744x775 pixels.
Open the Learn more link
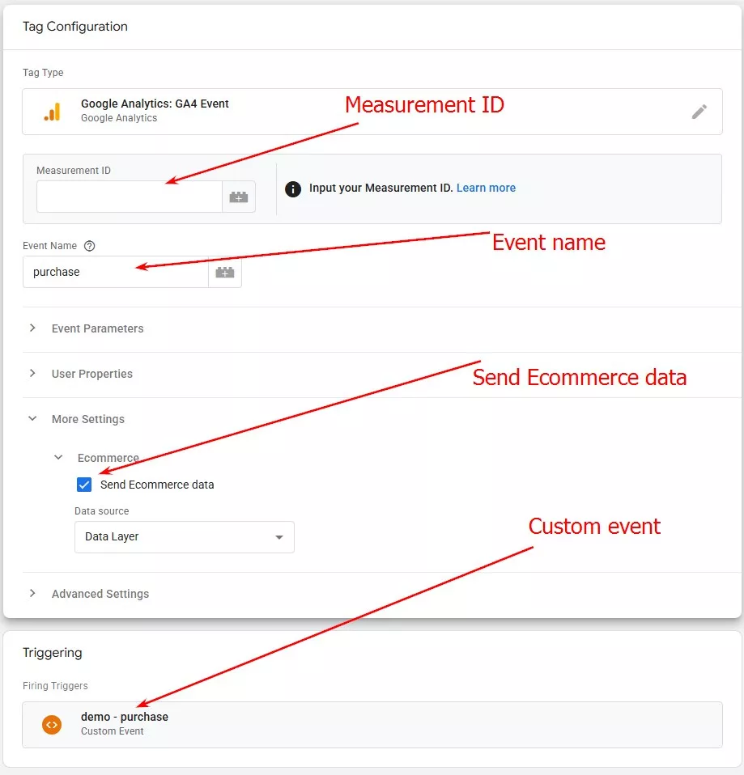click(486, 188)
